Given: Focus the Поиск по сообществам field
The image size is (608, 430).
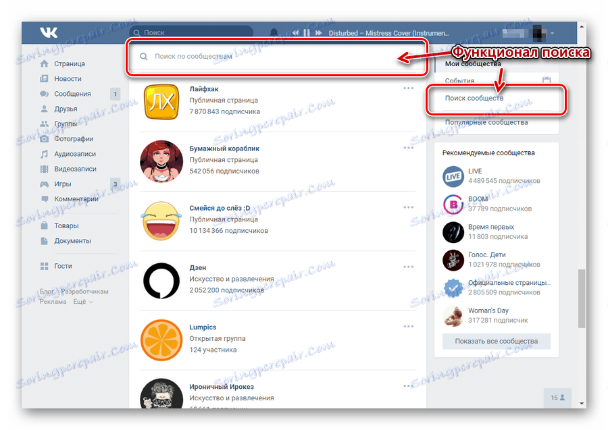Looking at the screenshot, I should [277, 57].
